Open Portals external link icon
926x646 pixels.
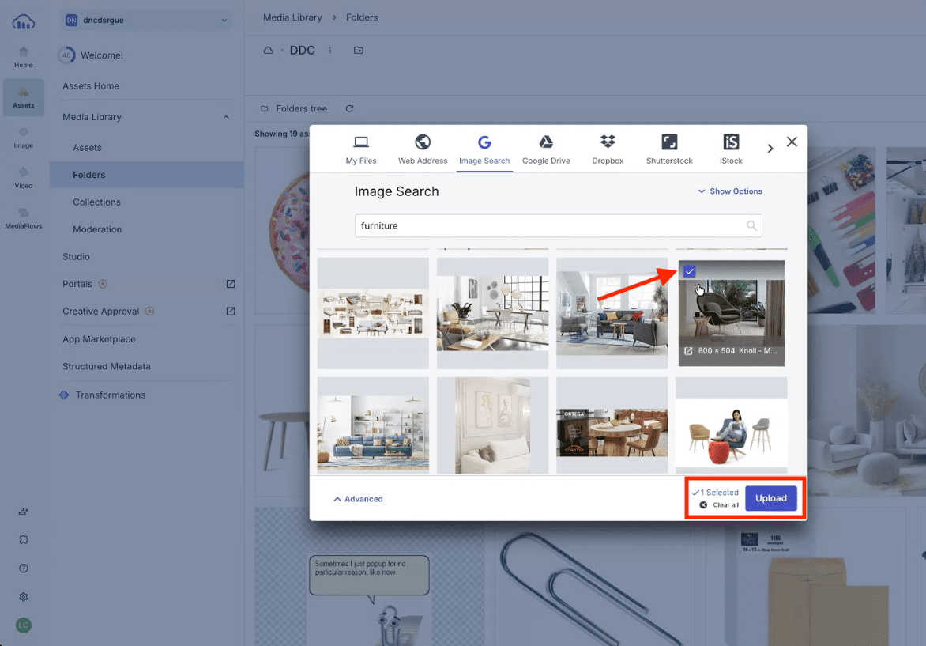(231, 284)
